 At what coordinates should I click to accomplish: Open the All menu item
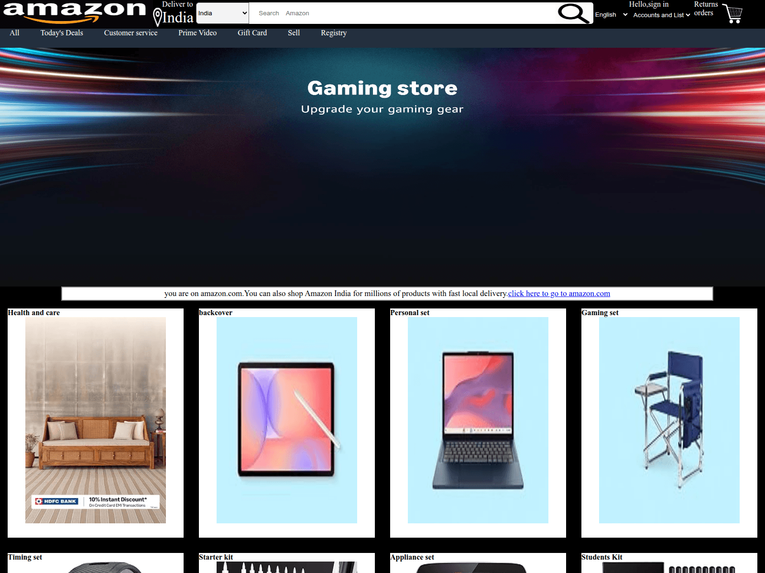point(14,33)
